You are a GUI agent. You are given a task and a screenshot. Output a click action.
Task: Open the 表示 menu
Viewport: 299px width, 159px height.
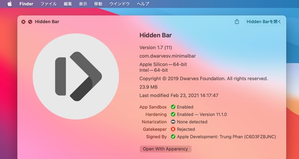click(x=83, y=4)
